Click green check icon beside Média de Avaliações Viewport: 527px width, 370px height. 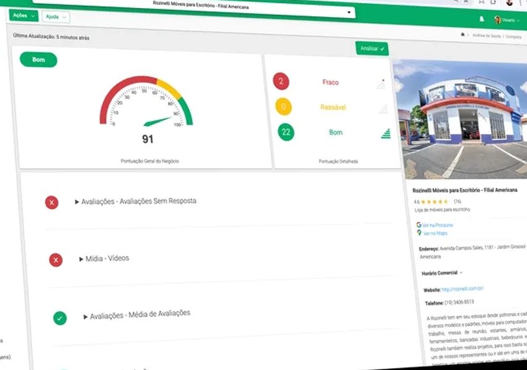(60, 318)
